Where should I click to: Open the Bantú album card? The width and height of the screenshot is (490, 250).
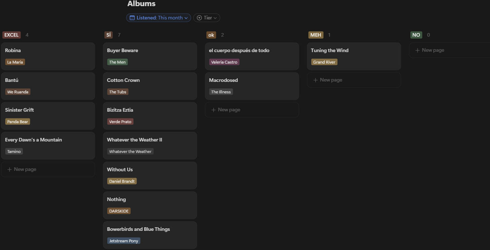(x=48, y=86)
